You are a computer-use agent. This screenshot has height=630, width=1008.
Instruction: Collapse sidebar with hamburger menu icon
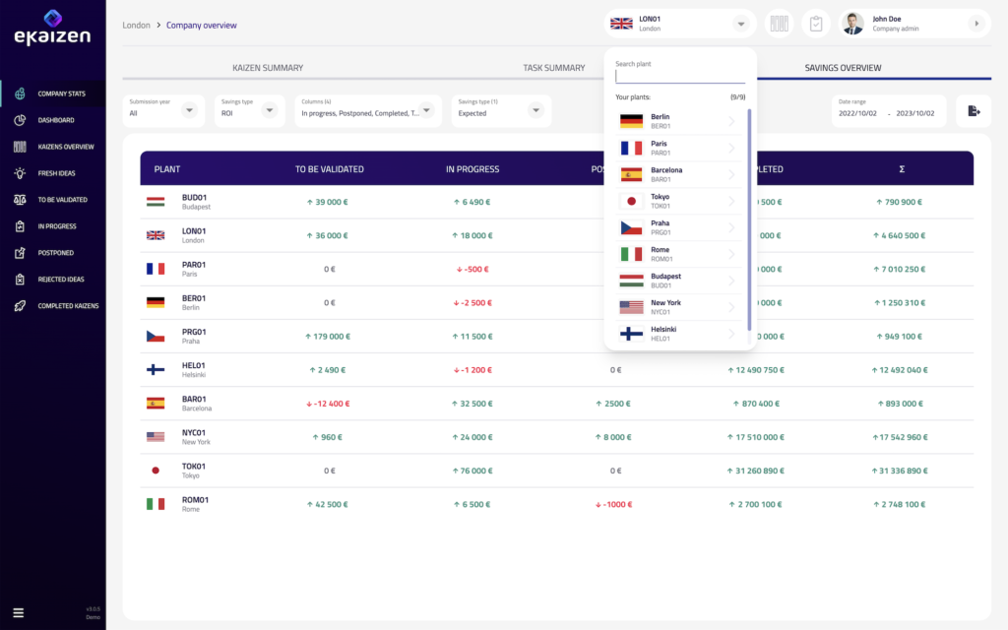point(18,612)
